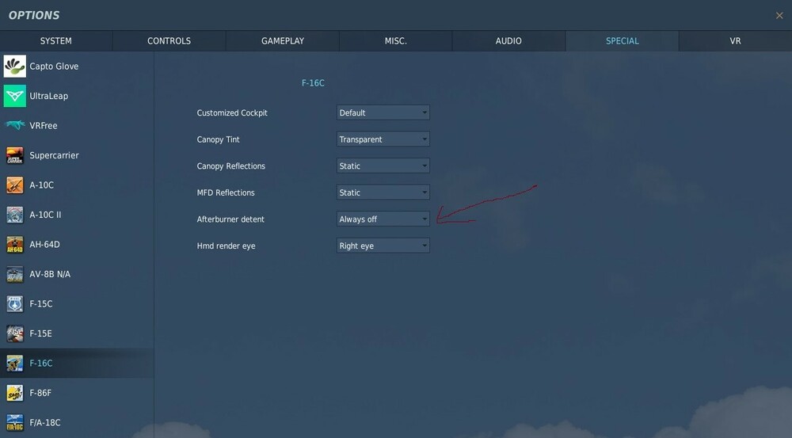792x438 pixels.
Task: Go to the MISC. tab
Action: [395, 41]
